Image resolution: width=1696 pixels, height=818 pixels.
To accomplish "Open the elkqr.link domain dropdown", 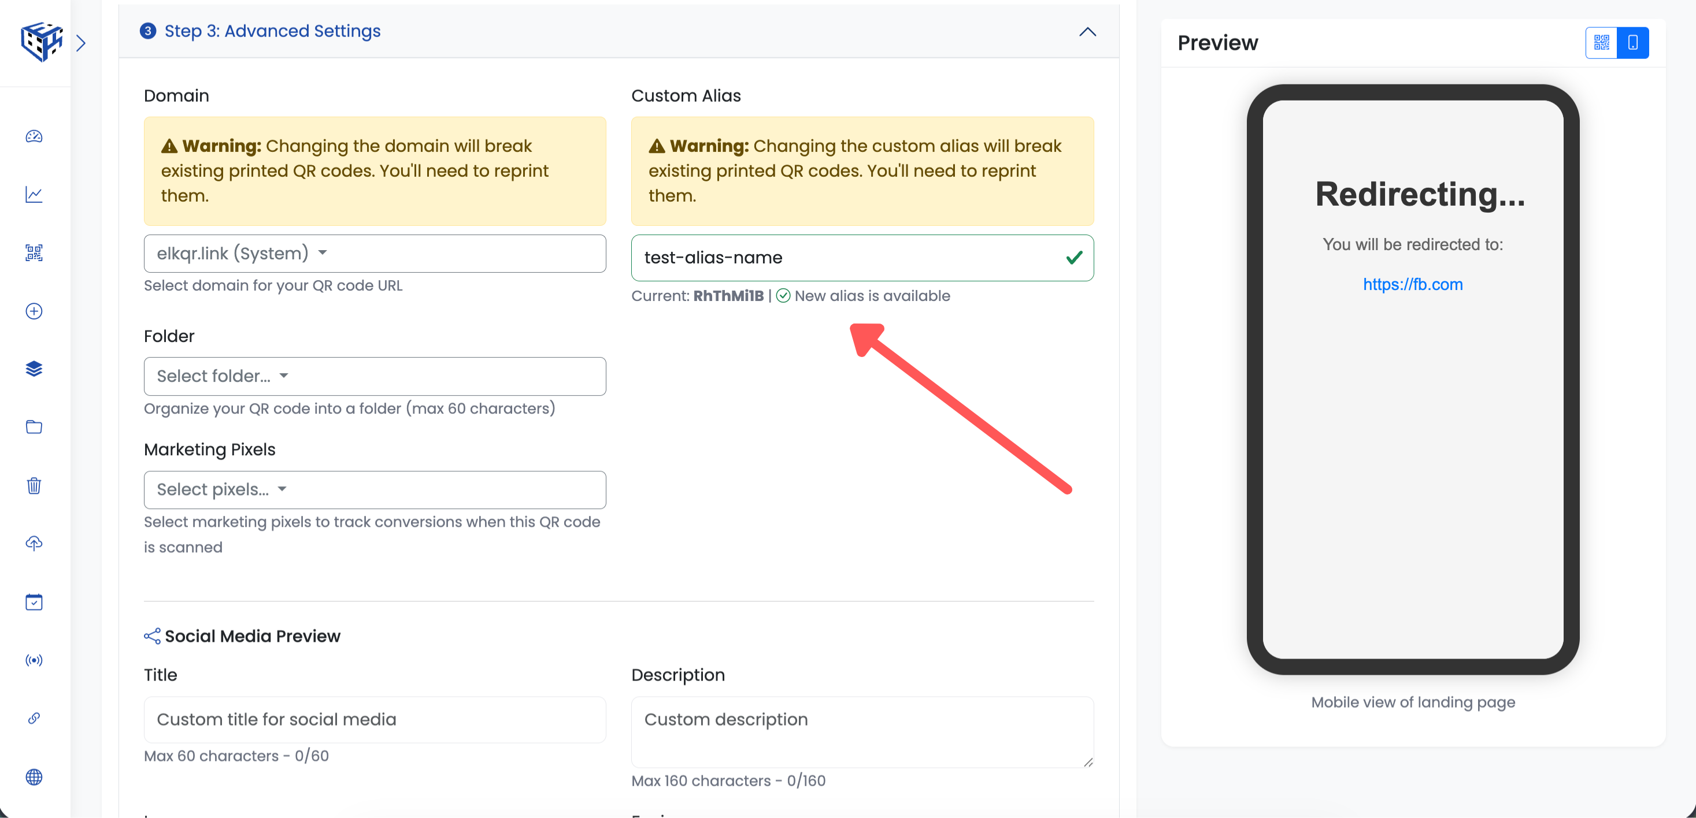I will [374, 254].
